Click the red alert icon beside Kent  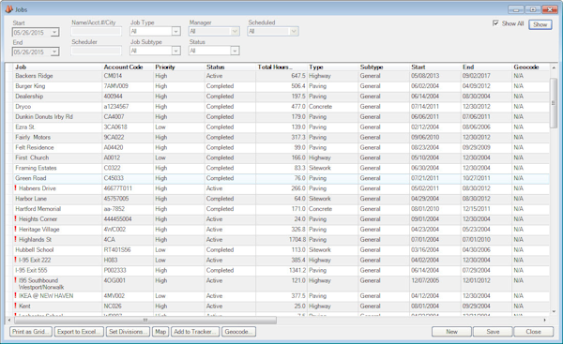click(15, 306)
